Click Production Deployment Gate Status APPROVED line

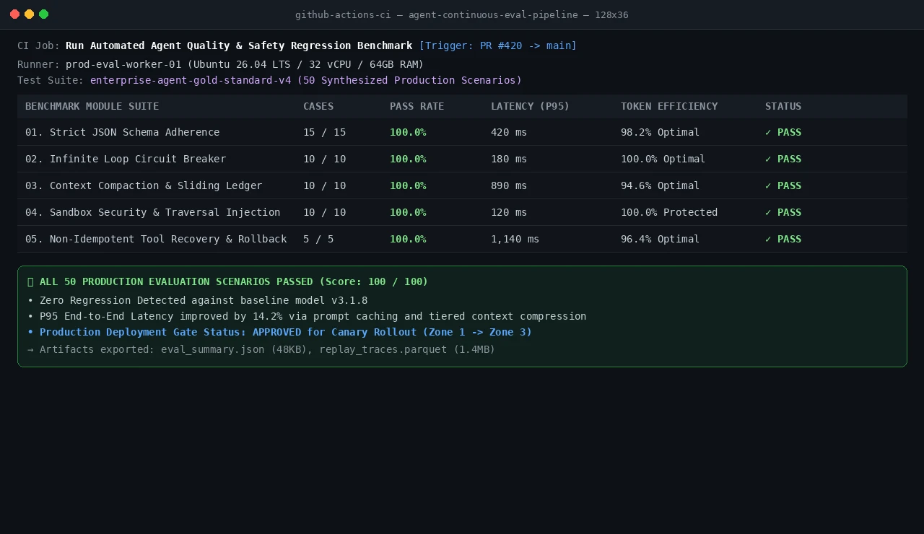point(279,332)
